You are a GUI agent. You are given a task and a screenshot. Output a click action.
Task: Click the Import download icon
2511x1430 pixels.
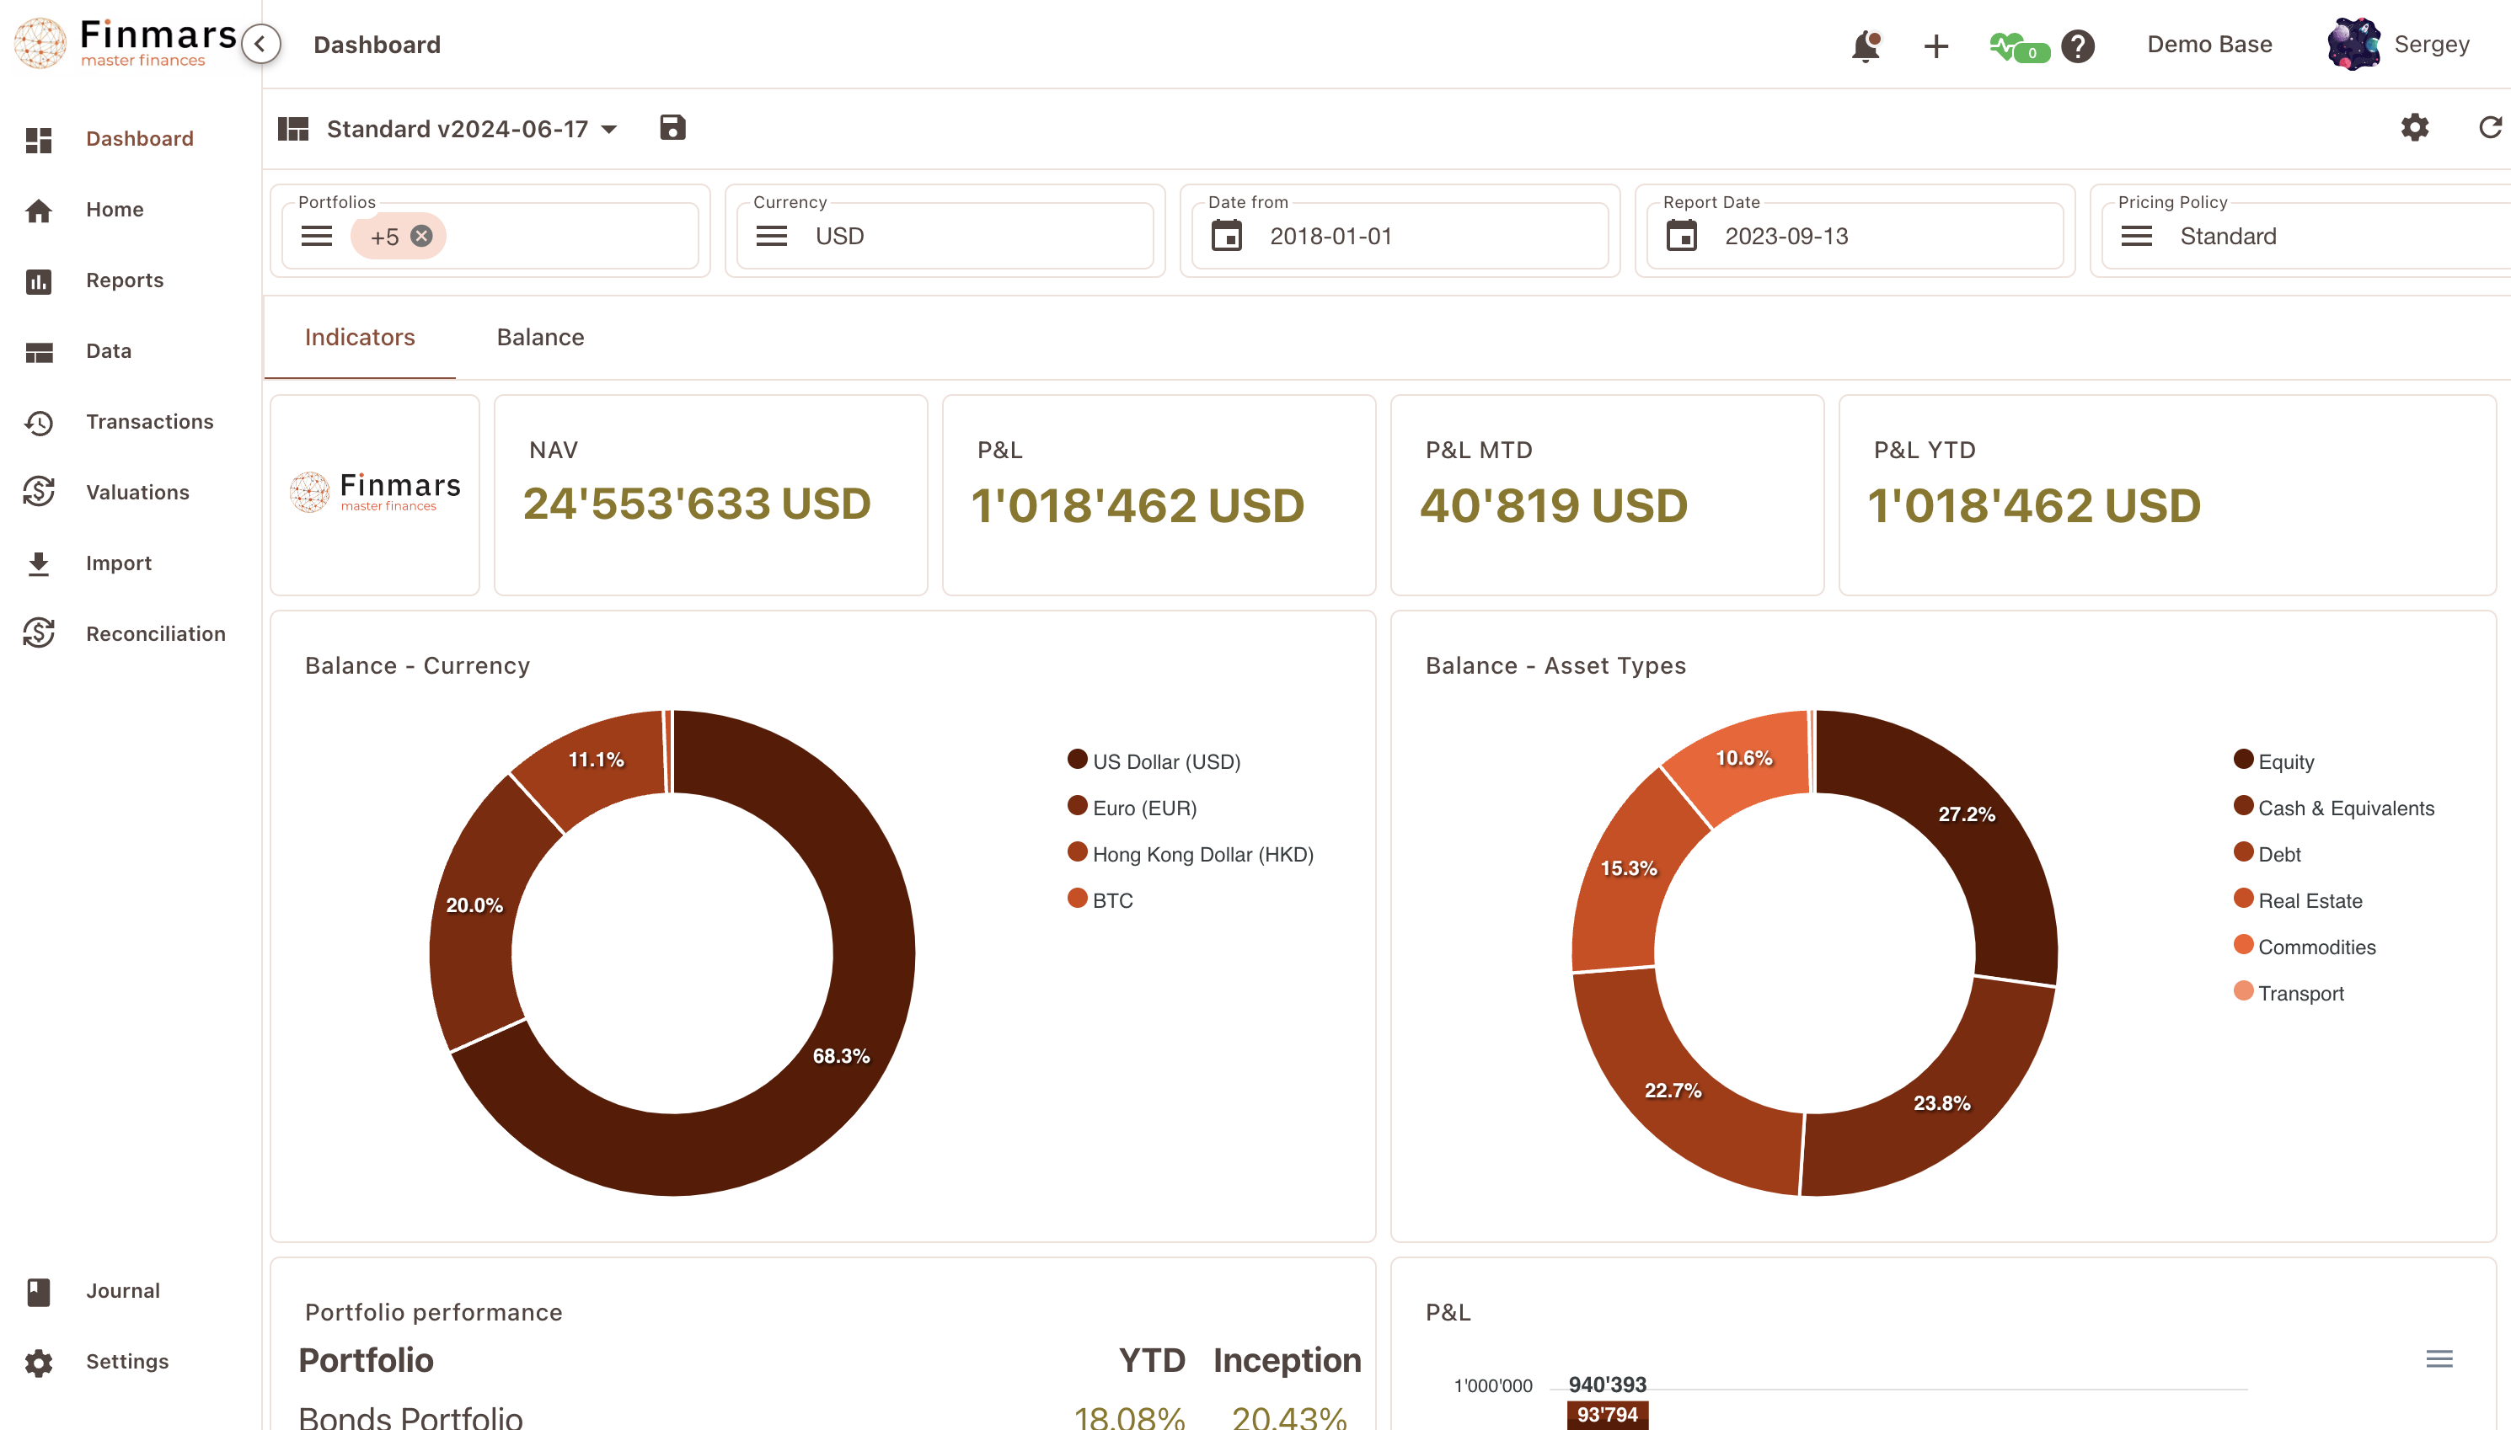pyautogui.click(x=38, y=563)
